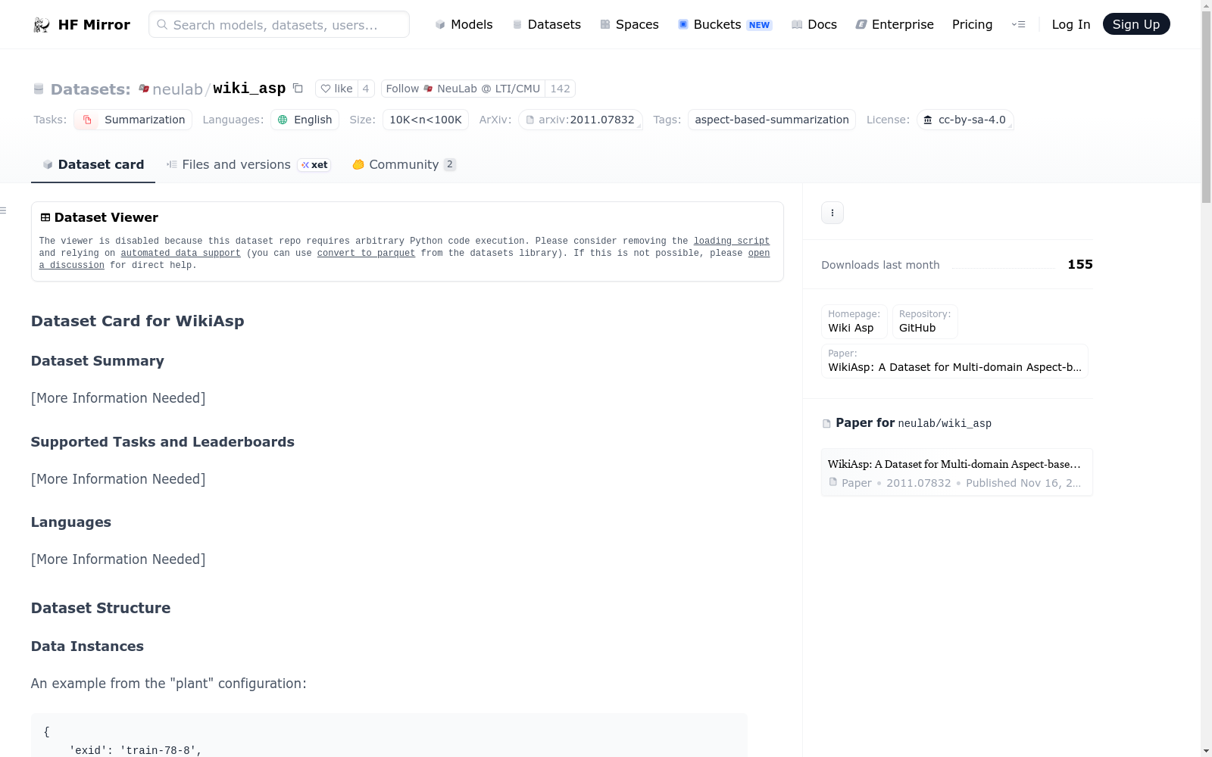Screen dimensions: 1212x757
Task: Go to Datasets in navigation
Action: (x=546, y=25)
